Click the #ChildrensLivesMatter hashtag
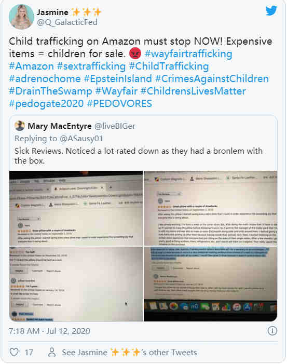Screen dimensions: 287x364 [193, 91]
